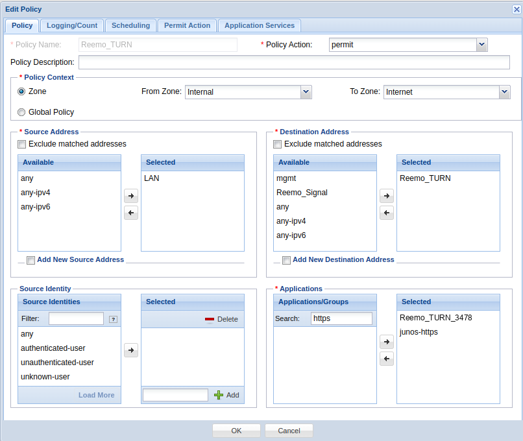Close the Edit Policy dialog
523x441 pixels.
pos(517,9)
